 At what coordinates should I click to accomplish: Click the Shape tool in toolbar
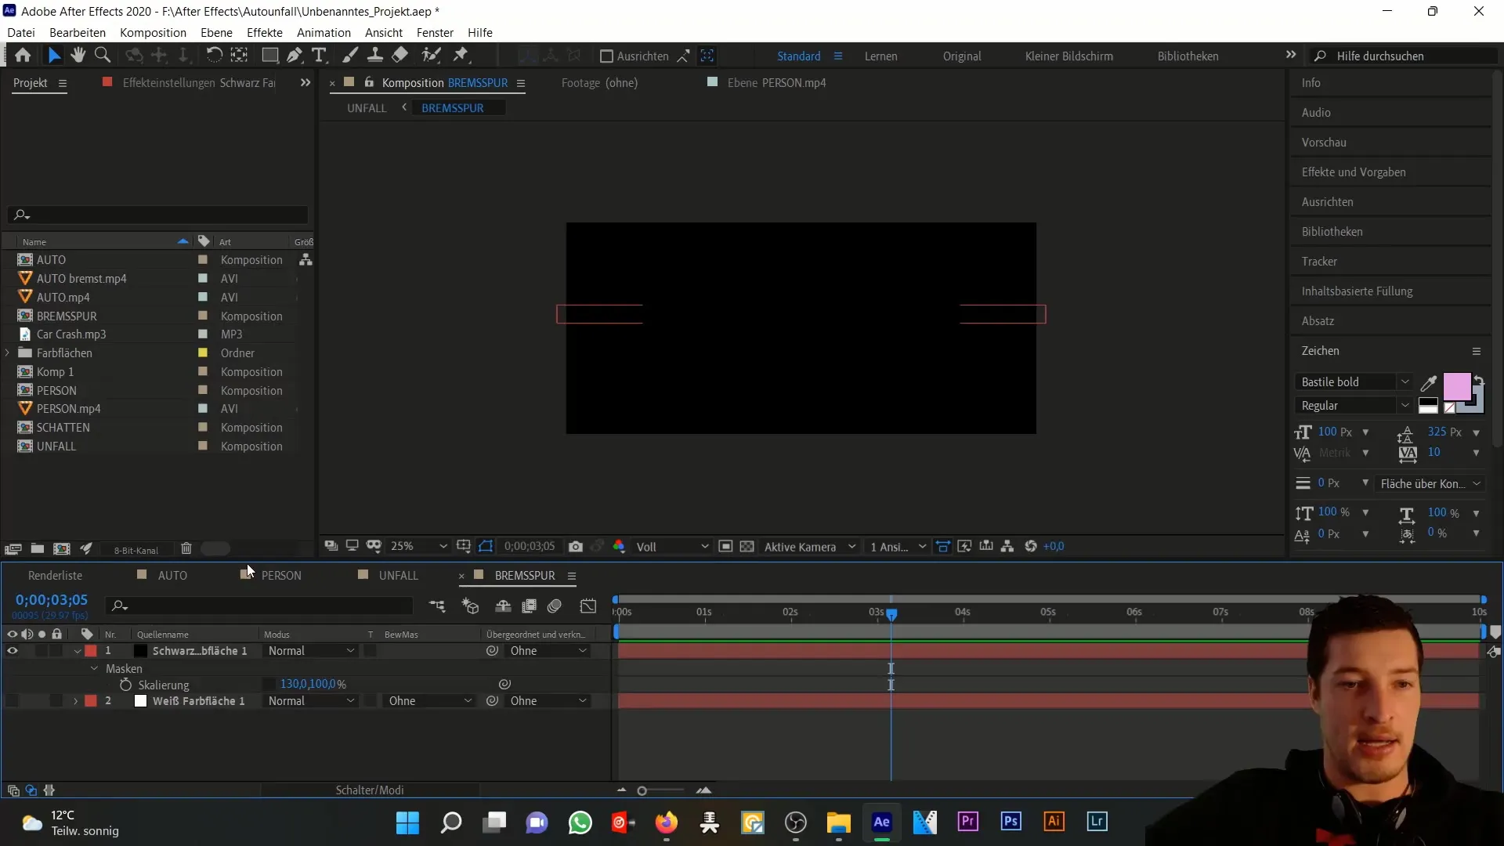[x=269, y=56]
